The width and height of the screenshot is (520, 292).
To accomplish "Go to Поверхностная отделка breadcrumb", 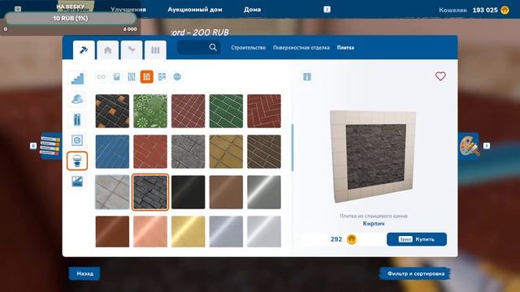I will pyautogui.click(x=301, y=48).
